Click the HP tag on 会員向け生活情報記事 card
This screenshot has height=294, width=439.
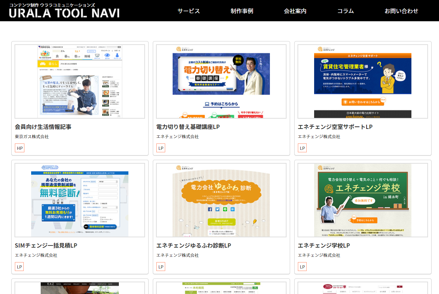(20, 148)
